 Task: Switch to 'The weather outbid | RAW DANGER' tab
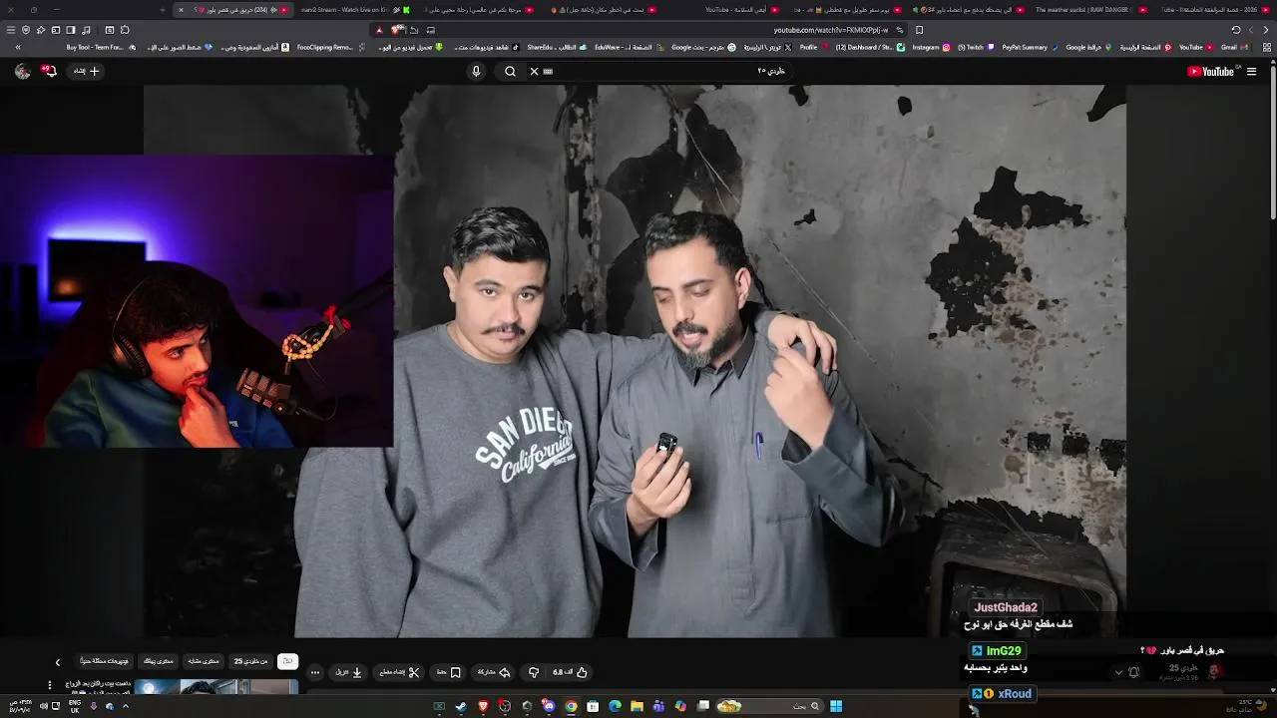[1089, 10]
